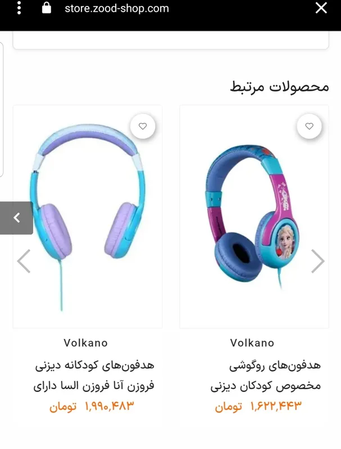Open title هدفون‌های روگوشی product link
This screenshot has height=449, width=341.
[x=275, y=365]
